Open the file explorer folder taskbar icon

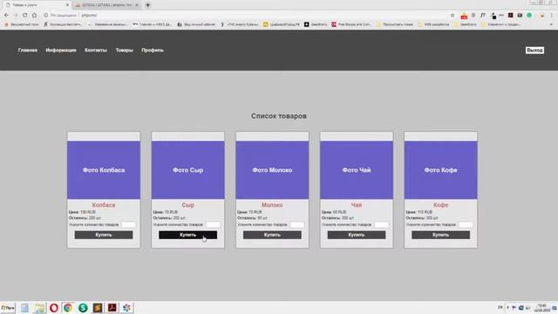(39, 308)
